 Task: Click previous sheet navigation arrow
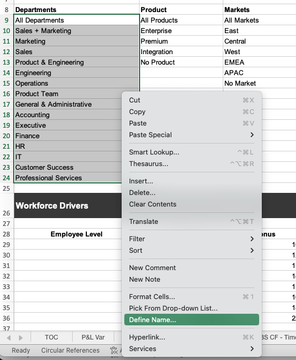click(x=9, y=338)
